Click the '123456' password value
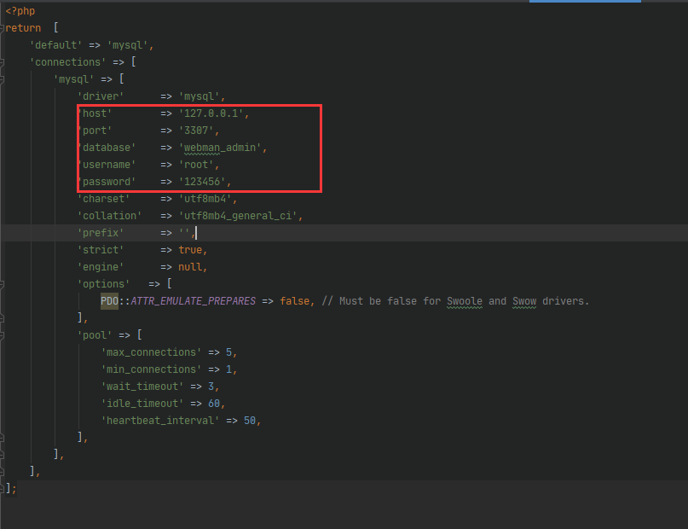The width and height of the screenshot is (688, 529). 202,182
